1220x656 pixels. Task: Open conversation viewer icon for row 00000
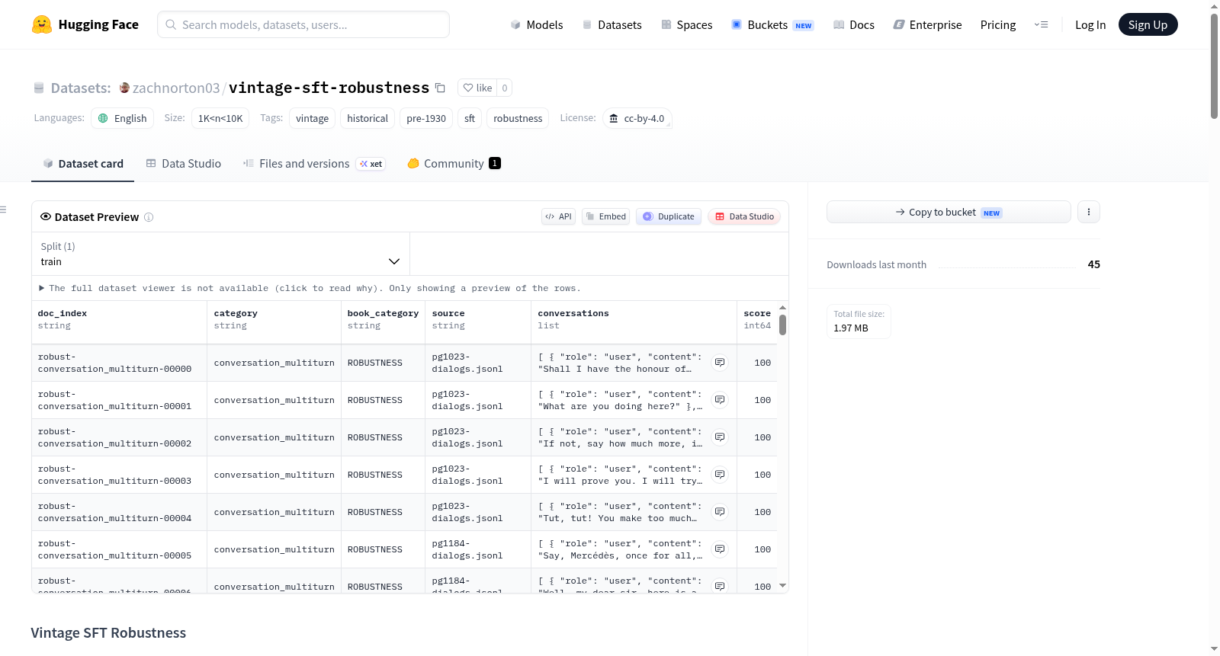720,363
